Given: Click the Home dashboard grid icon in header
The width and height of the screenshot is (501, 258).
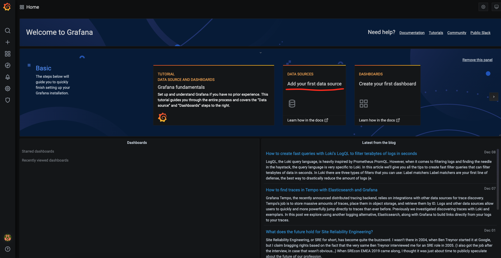Looking at the screenshot, I should coord(22,7).
